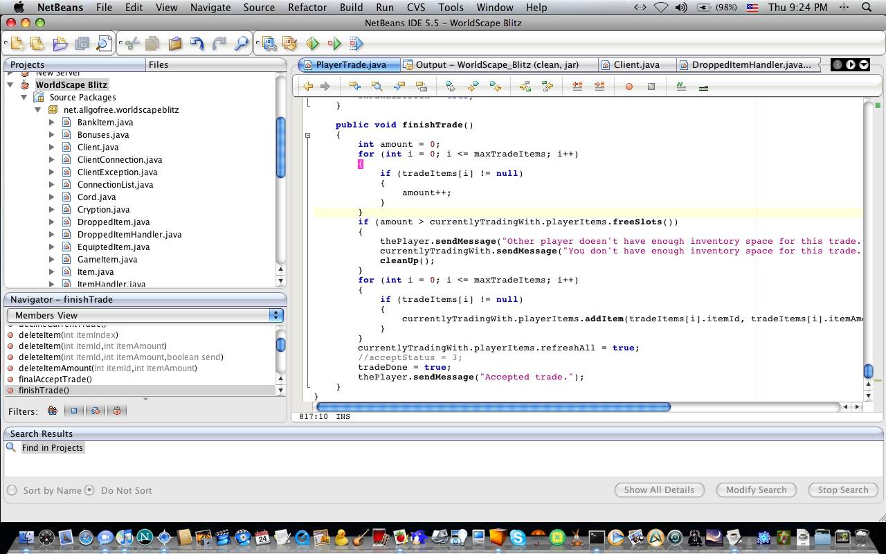This screenshot has width=886, height=554.
Task: Open the editor tab list dropdown arrow
Action: pyautogui.click(x=864, y=64)
